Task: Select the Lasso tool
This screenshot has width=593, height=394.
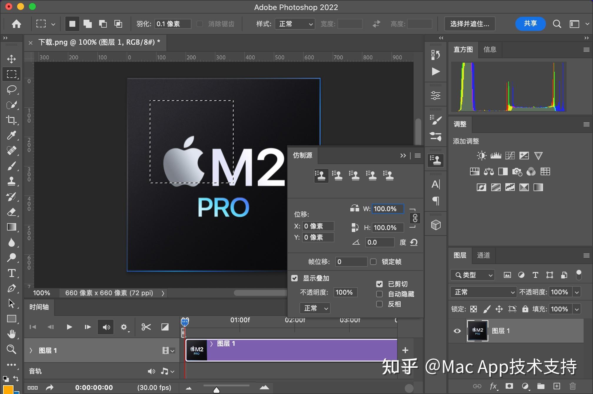Action: click(x=11, y=89)
